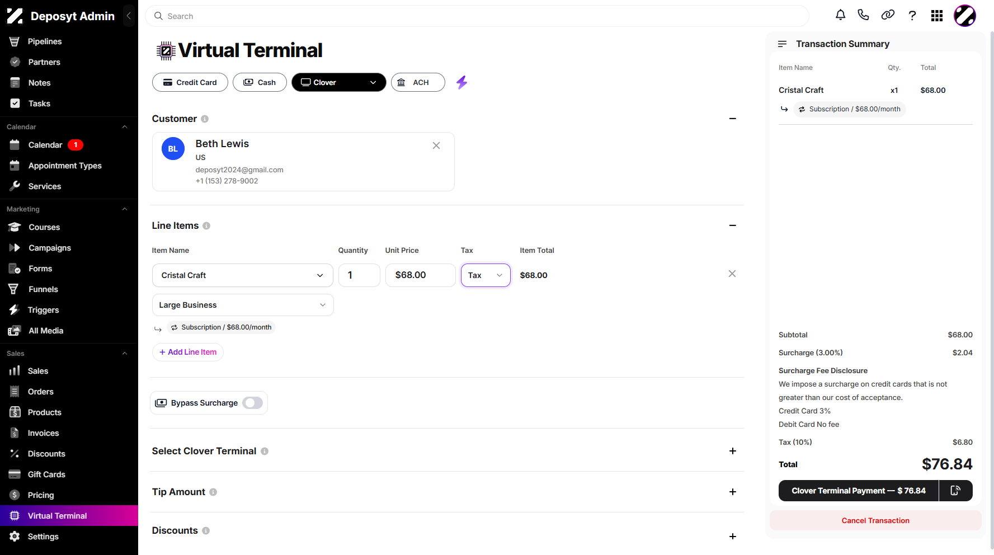This screenshot has height=555, width=994.
Task: Select Cash payment method
Action: pos(260,82)
